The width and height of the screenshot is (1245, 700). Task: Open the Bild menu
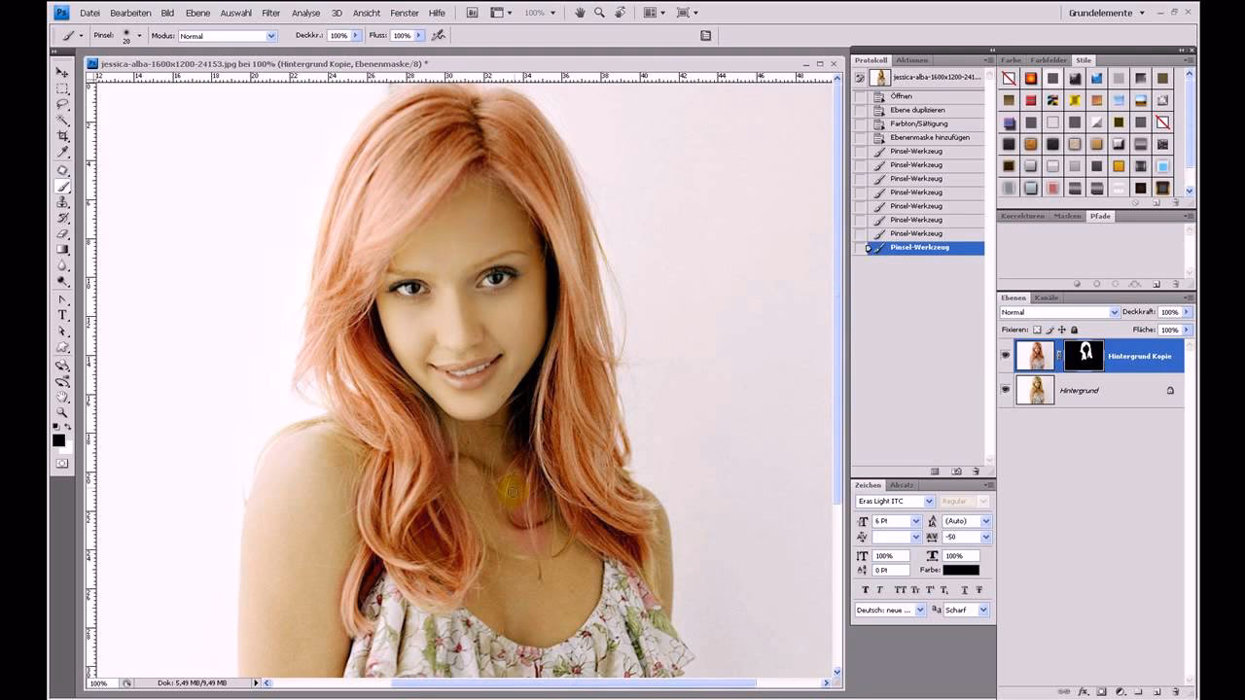point(166,13)
